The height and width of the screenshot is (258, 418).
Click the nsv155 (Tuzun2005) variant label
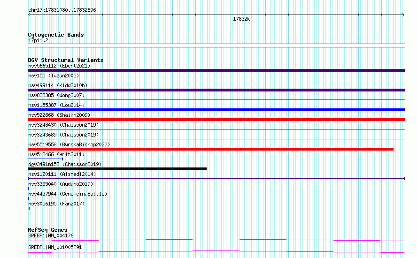(54, 76)
